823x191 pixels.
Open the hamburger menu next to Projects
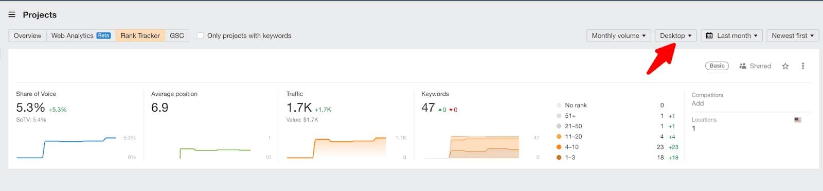coord(12,15)
